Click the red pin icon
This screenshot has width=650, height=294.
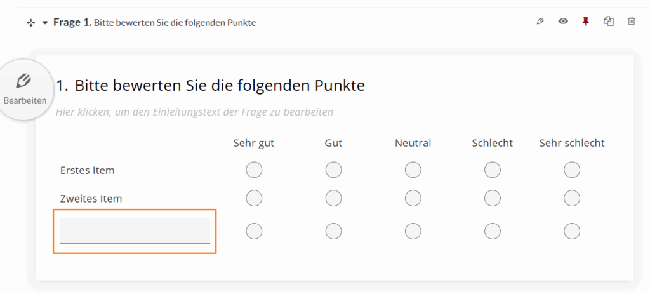point(585,22)
